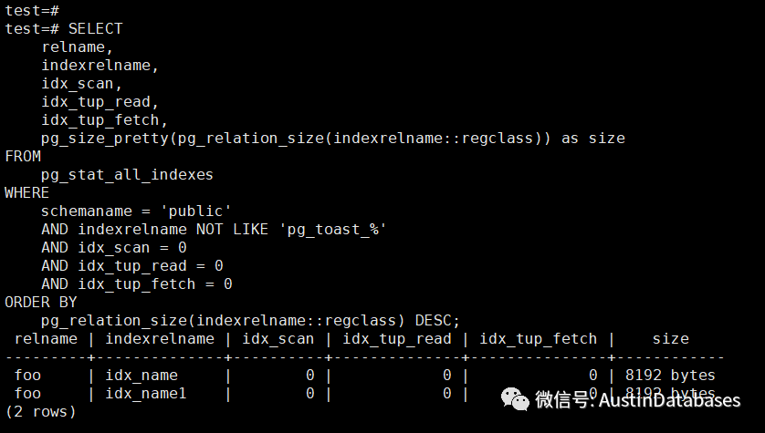Click the idx_tup_read column header
The width and height of the screenshot is (765, 433).
(396, 338)
